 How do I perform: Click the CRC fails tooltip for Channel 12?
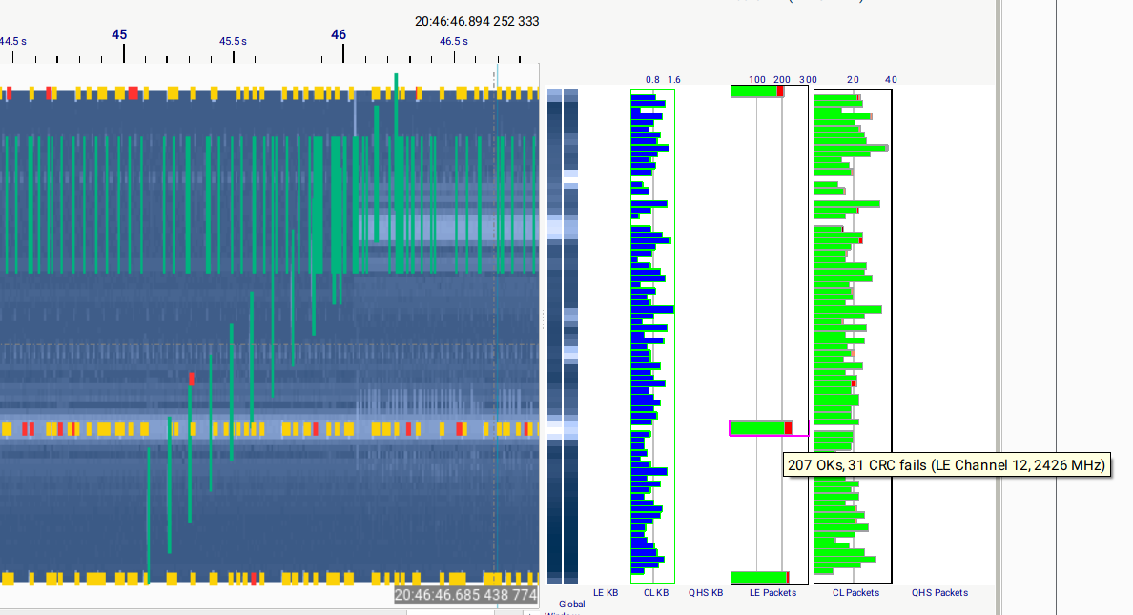click(946, 465)
